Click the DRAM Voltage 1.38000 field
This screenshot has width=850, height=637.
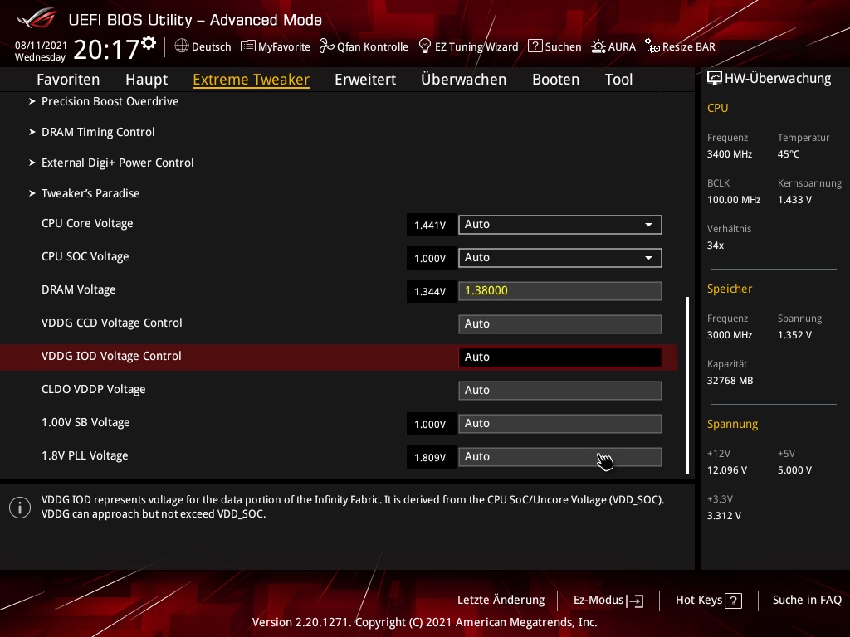(x=560, y=291)
